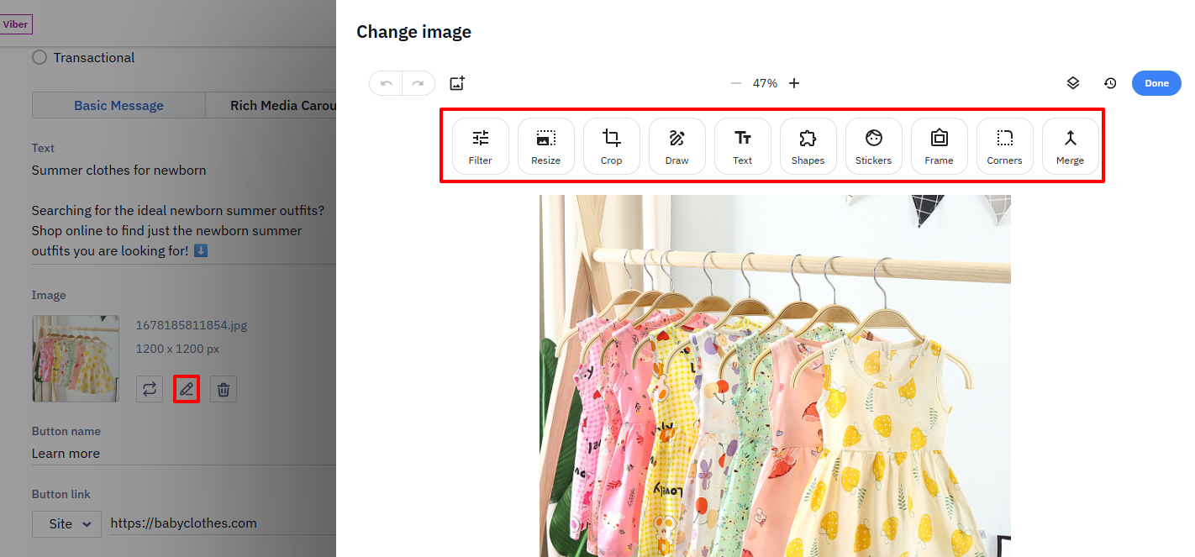This screenshot has height=557, width=1195.
Task: Show the edit history icon
Action: [x=1110, y=83]
